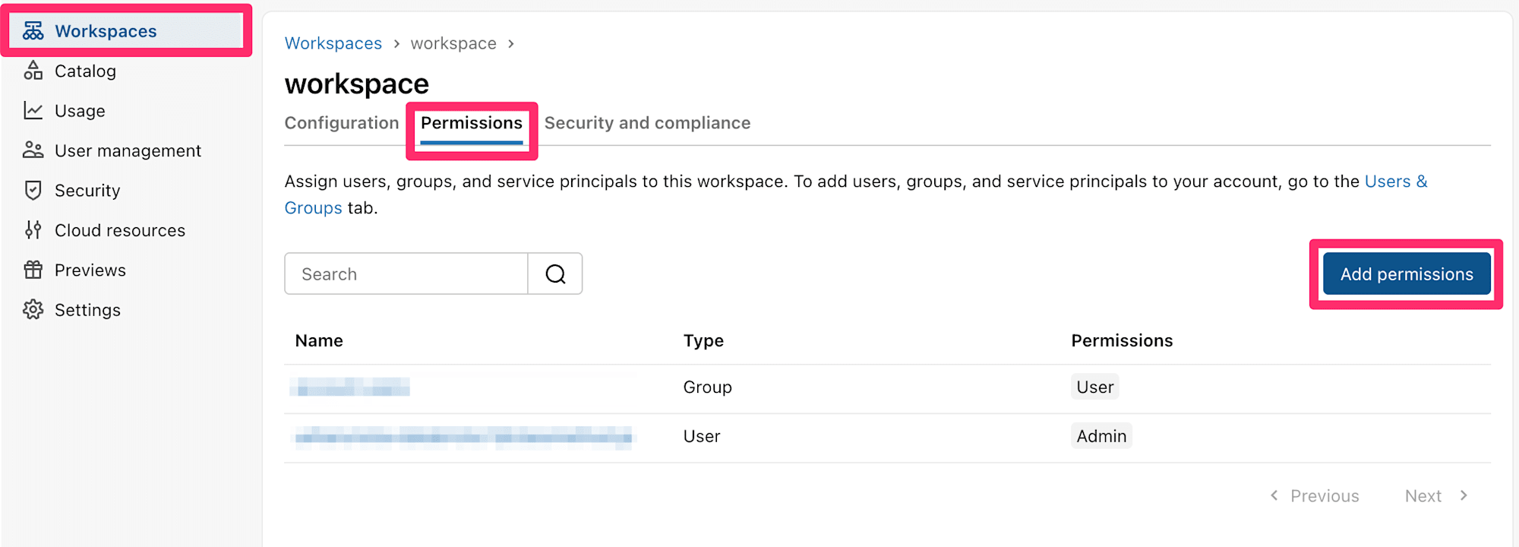Click the workspace breadcrumb item
The image size is (1519, 547).
(453, 43)
